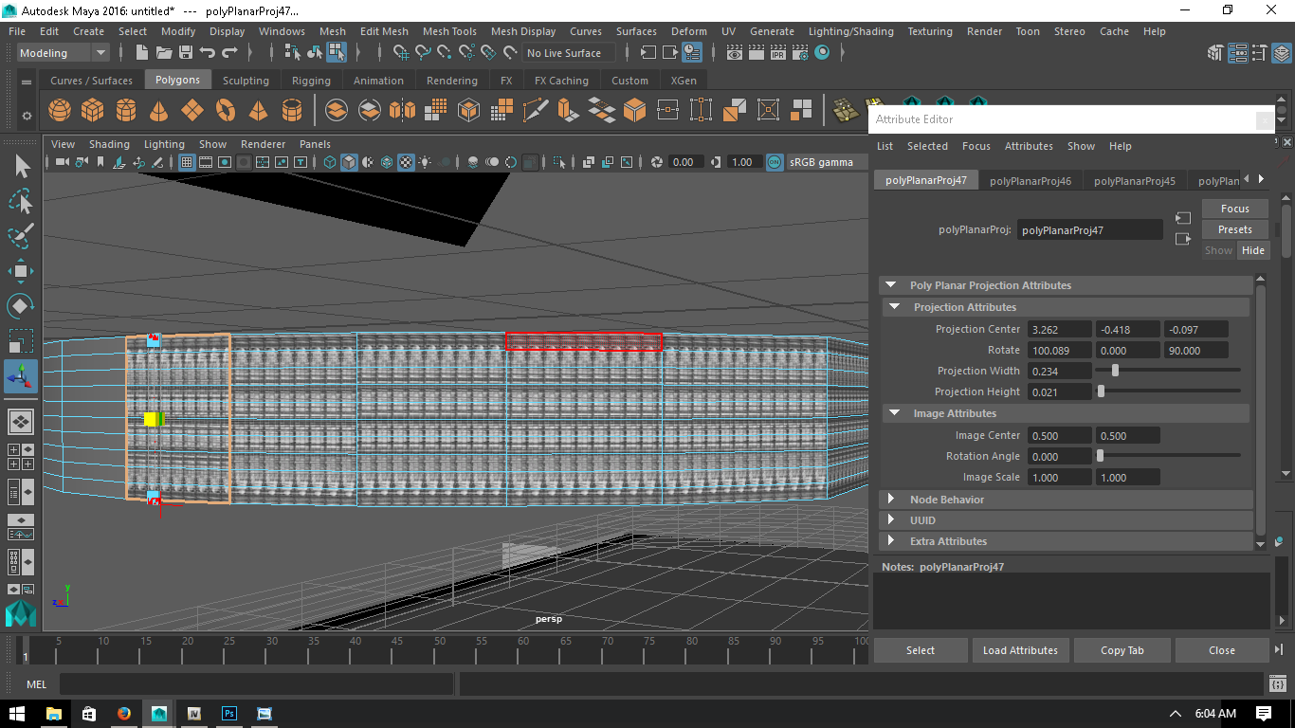The height and width of the screenshot is (728, 1295).
Task: Select the Lasso tool in the toolbox
Action: pos(21,201)
